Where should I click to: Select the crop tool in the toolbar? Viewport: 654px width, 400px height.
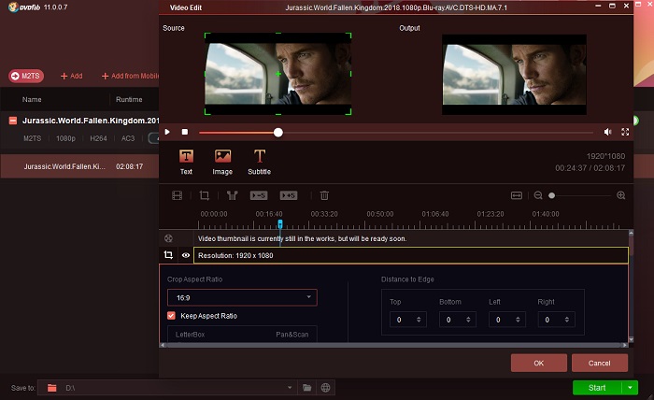pos(205,195)
